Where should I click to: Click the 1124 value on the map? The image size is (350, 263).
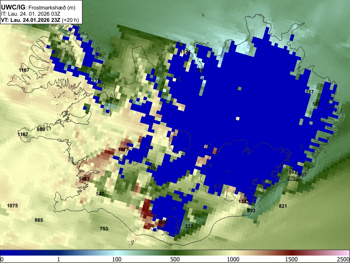pos(185,52)
